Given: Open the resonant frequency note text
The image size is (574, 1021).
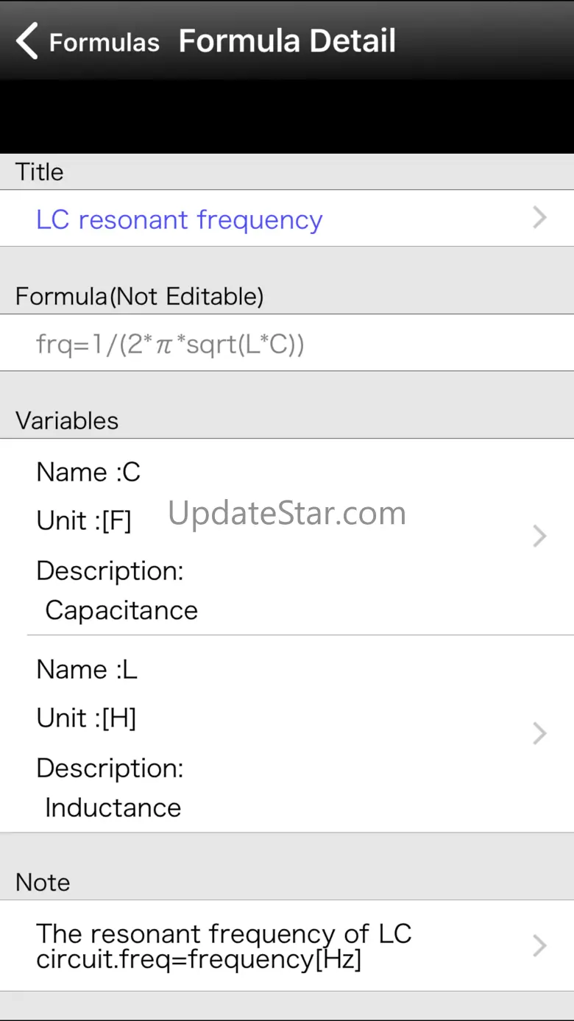Looking at the screenshot, I should click(x=224, y=946).
